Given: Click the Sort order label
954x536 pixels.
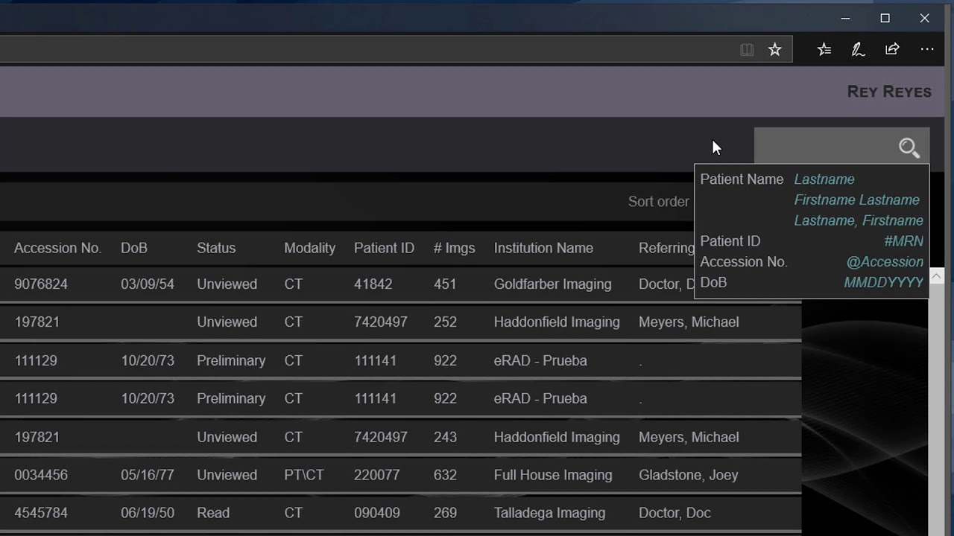Looking at the screenshot, I should pos(659,202).
